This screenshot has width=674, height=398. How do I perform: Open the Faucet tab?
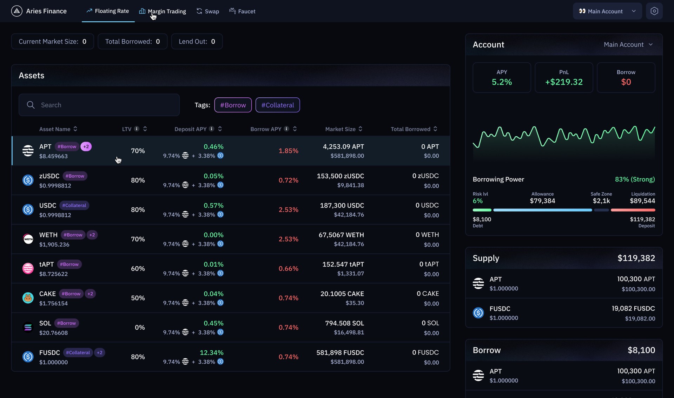(242, 11)
